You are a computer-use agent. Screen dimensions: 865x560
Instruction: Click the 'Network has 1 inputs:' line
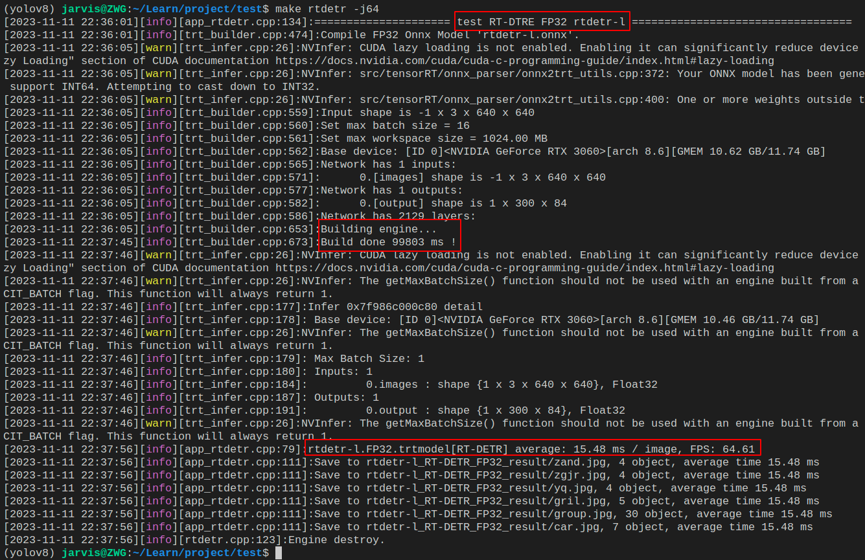coord(389,164)
